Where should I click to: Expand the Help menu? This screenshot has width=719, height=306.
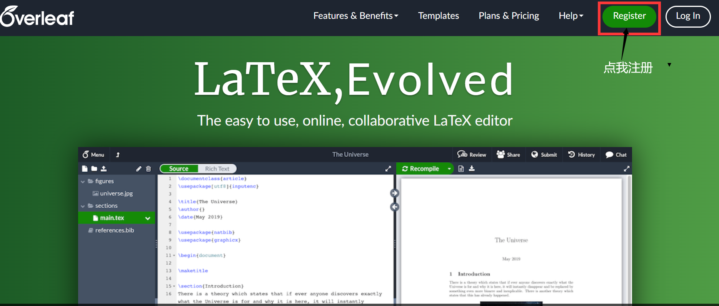[571, 16]
